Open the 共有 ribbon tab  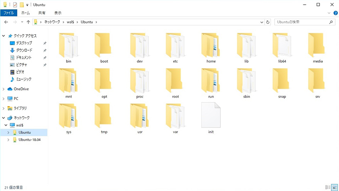pyautogui.click(x=42, y=13)
